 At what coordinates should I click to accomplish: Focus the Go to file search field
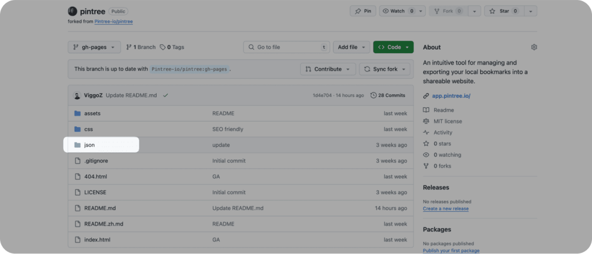pos(287,47)
